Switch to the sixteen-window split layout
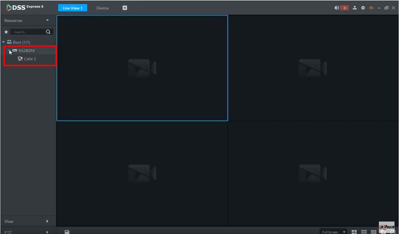 [374, 232]
